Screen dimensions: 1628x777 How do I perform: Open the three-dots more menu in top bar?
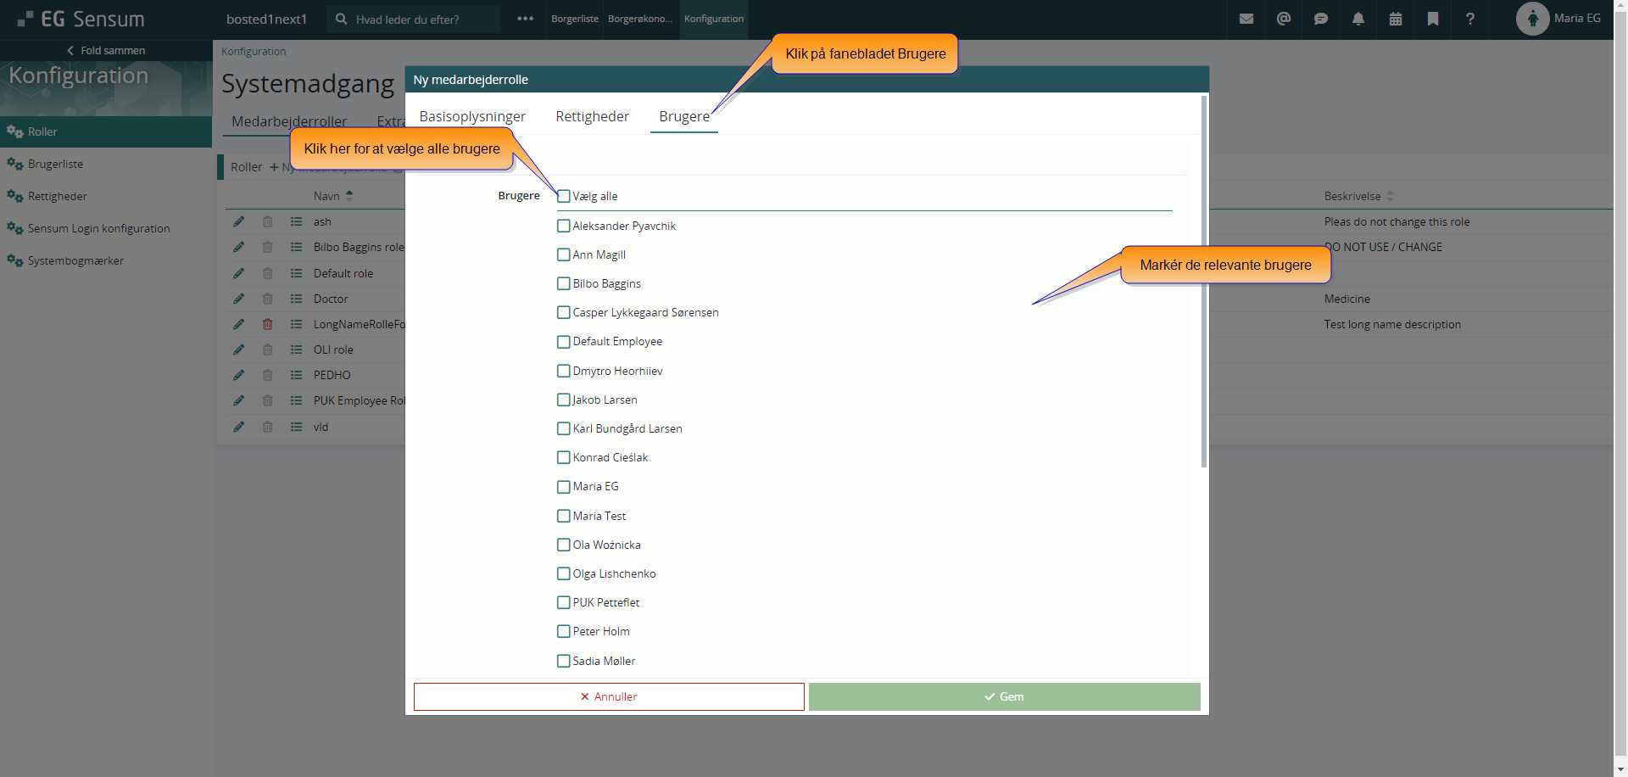[525, 19]
